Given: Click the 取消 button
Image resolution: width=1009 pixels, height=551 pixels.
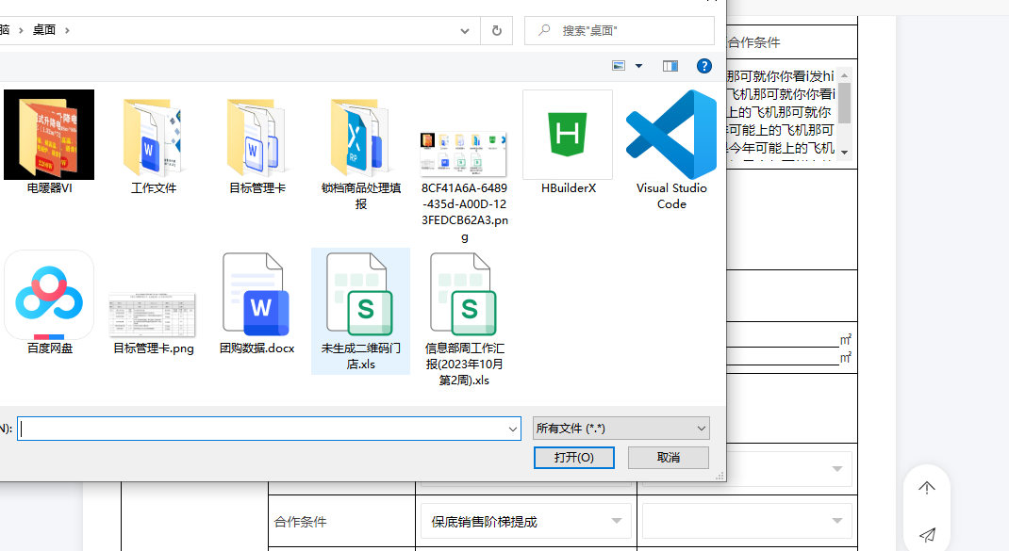Looking at the screenshot, I should click(668, 457).
